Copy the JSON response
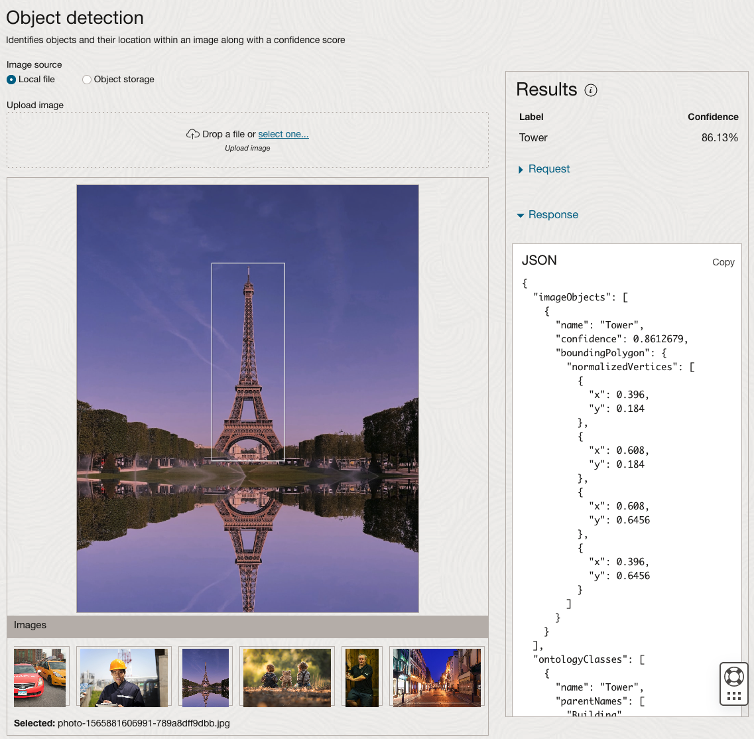This screenshot has width=754, height=739. pos(723,262)
